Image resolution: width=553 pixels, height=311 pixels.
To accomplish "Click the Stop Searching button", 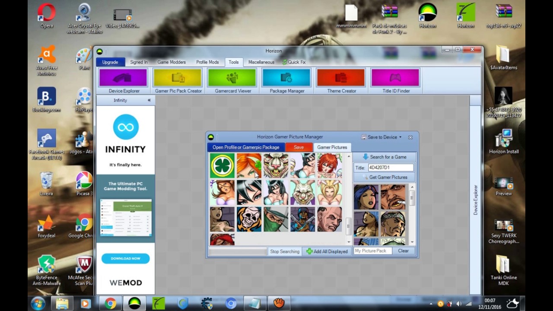I will point(284,251).
